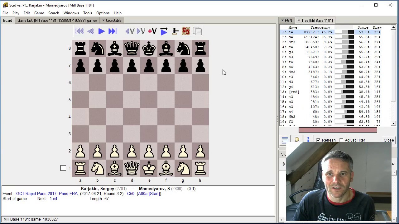This screenshot has width=399, height=224.
Task: Click the greyed windows icon in toolbar
Action: [197, 31]
